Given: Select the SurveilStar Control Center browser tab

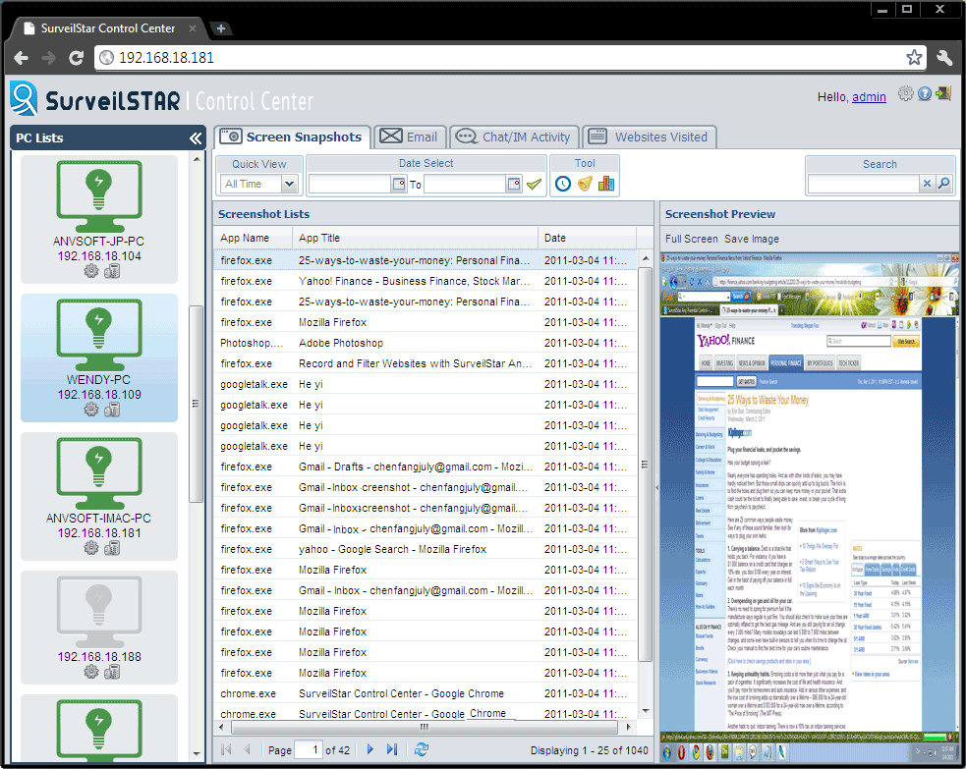Looking at the screenshot, I should click(108, 28).
